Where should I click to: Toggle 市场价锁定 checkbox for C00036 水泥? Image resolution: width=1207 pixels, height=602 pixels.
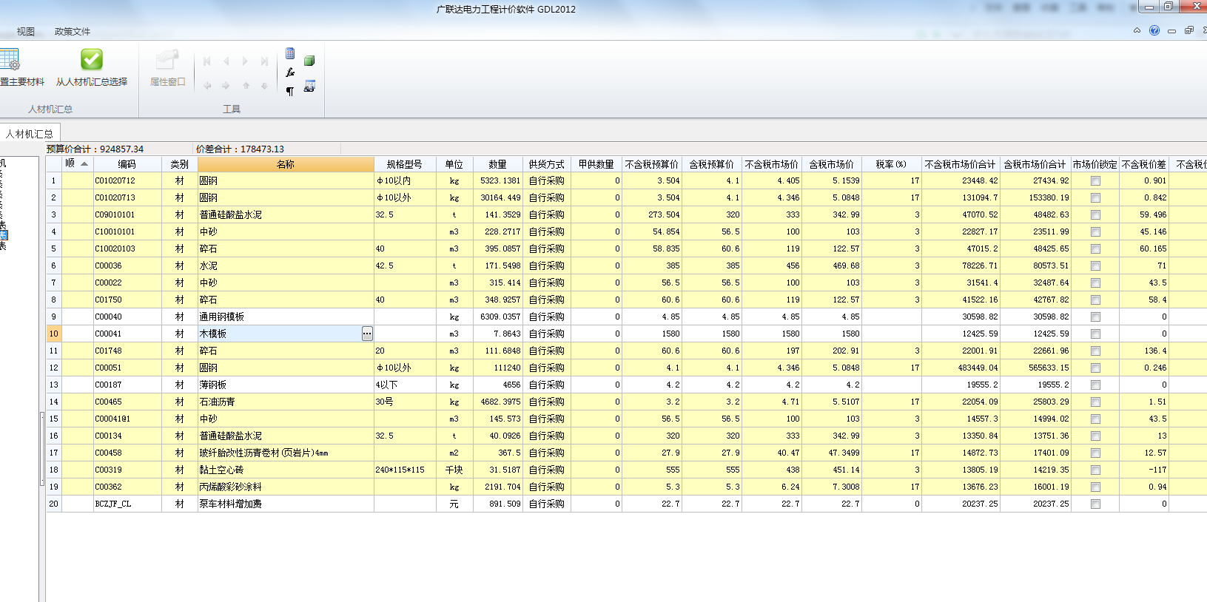(x=1095, y=266)
